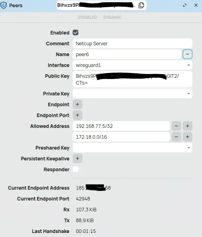The height and width of the screenshot is (237, 202).
Task: Expand the Preshared Key dropdown
Action: pos(133,148)
